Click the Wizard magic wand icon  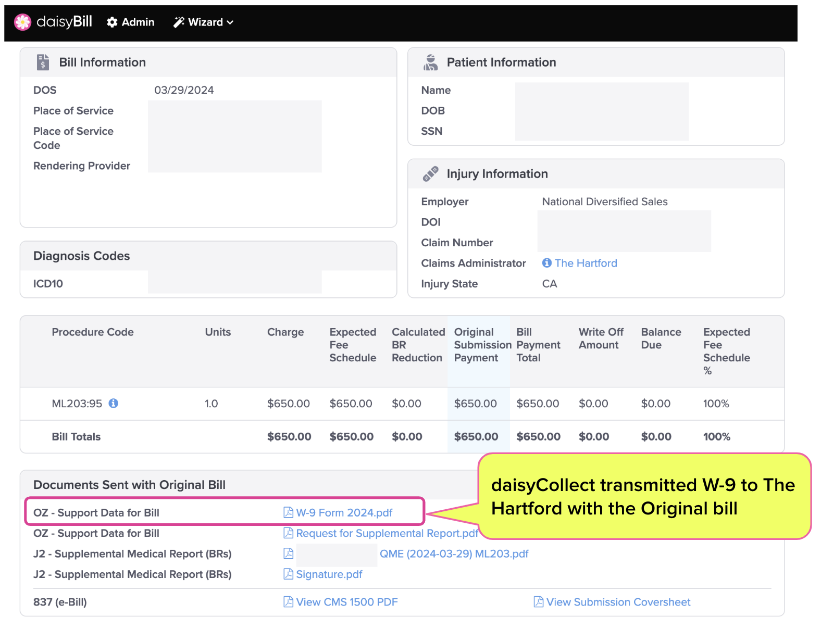pos(179,22)
